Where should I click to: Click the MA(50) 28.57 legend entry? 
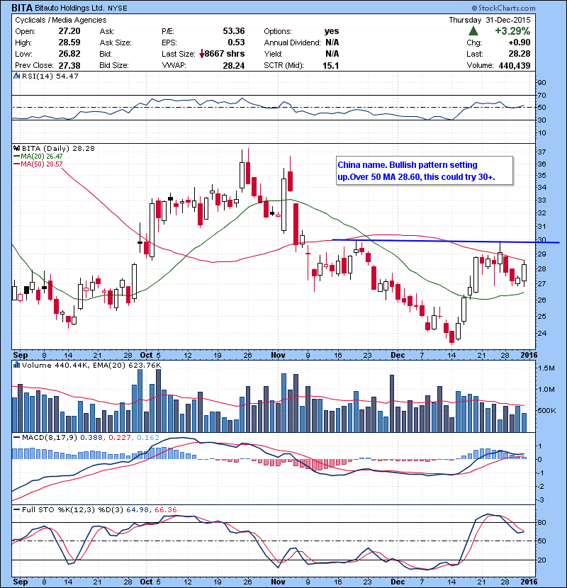[38, 164]
